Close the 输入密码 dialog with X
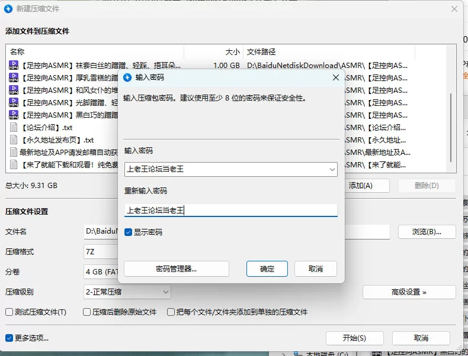The image size is (468, 356). point(336,77)
